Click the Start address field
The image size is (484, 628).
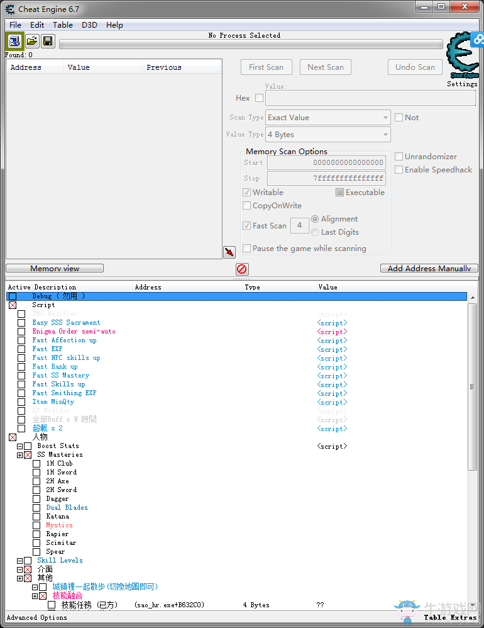click(x=326, y=162)
